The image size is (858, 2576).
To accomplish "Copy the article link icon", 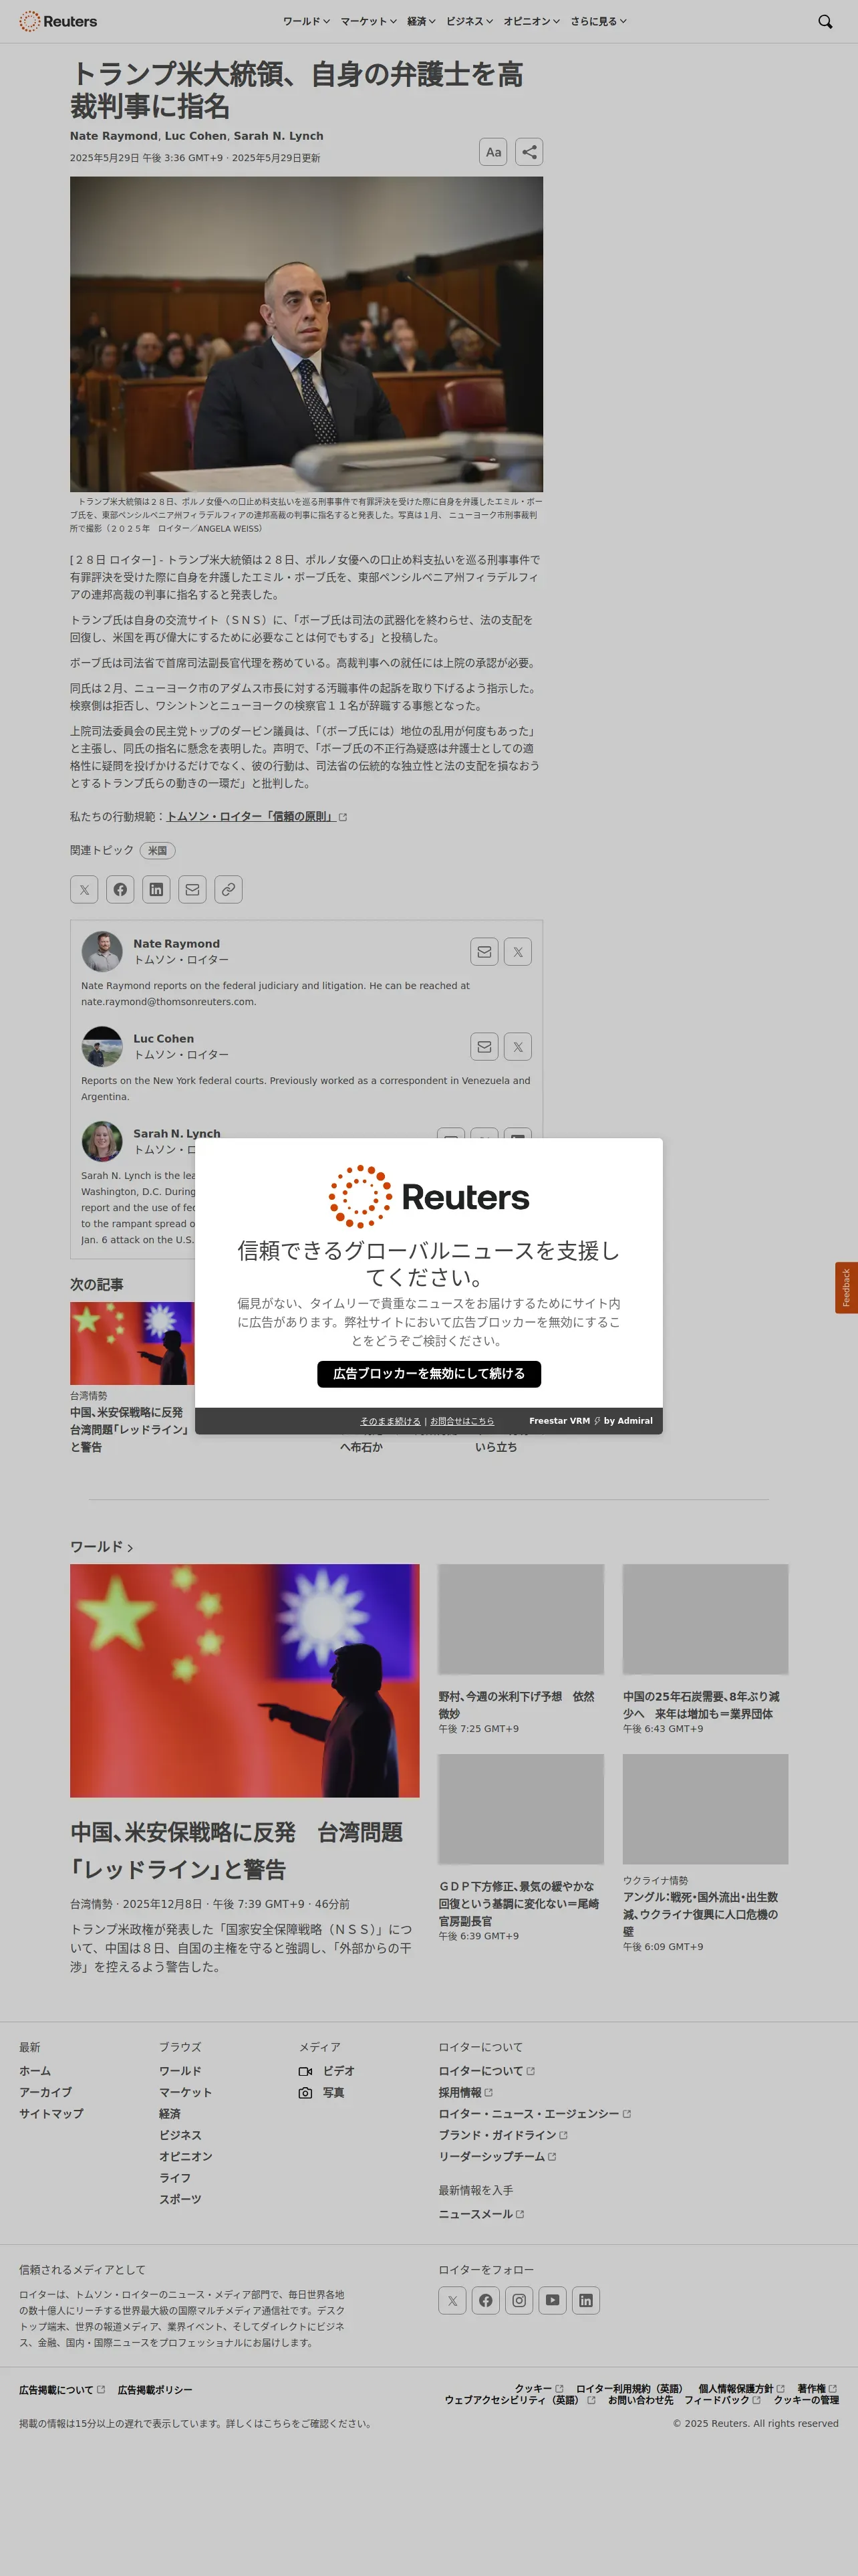I will tap(229, 889).
